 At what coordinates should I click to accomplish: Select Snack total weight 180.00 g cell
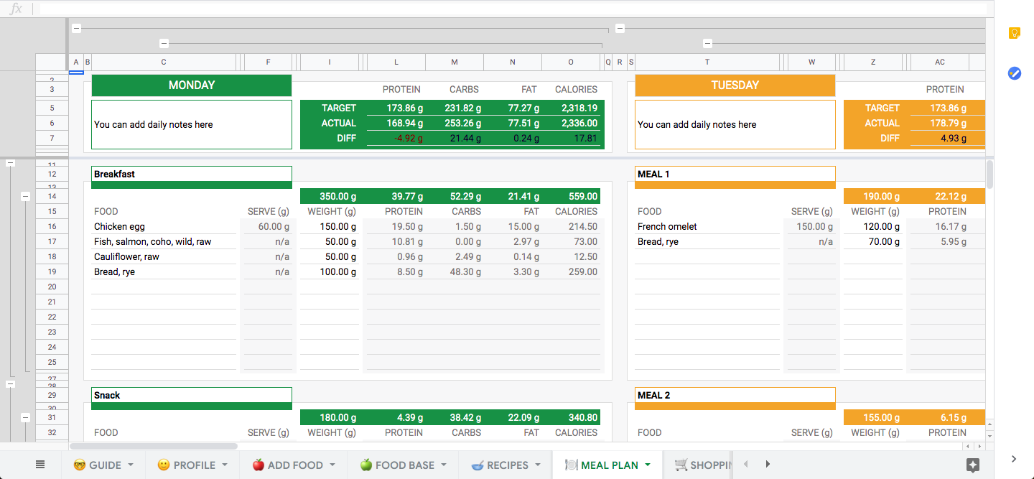click(x=330, y=417)
